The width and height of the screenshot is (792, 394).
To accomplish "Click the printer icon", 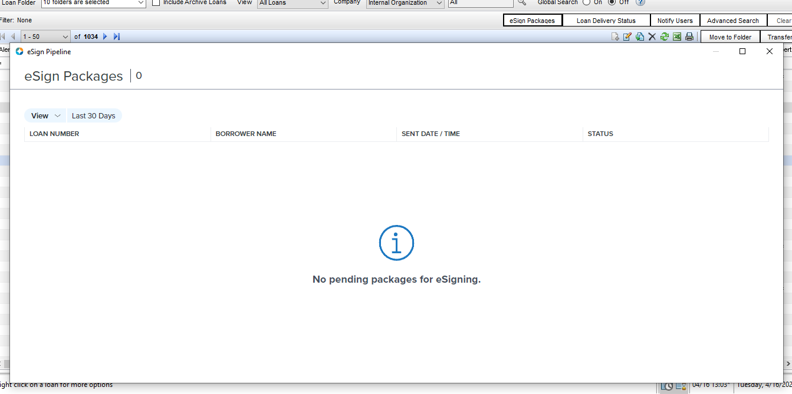I will click(689, 37).
